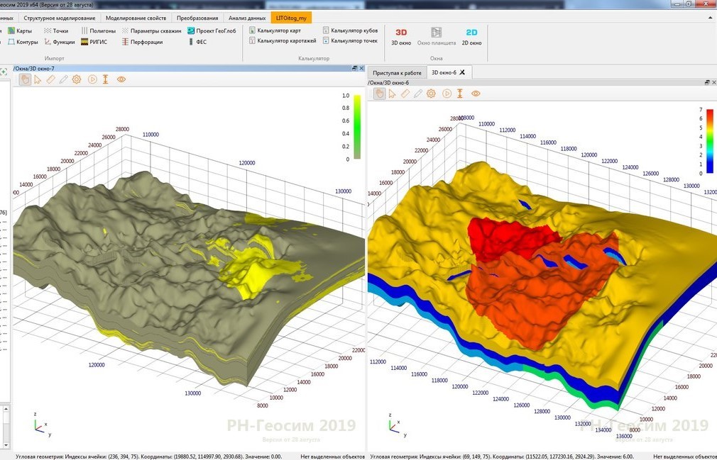Open gear settings in 3D окно-6
Screen dimensions: 717x460
coord(431,94)
